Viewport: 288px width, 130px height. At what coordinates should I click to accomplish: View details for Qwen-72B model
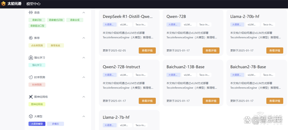211,51
